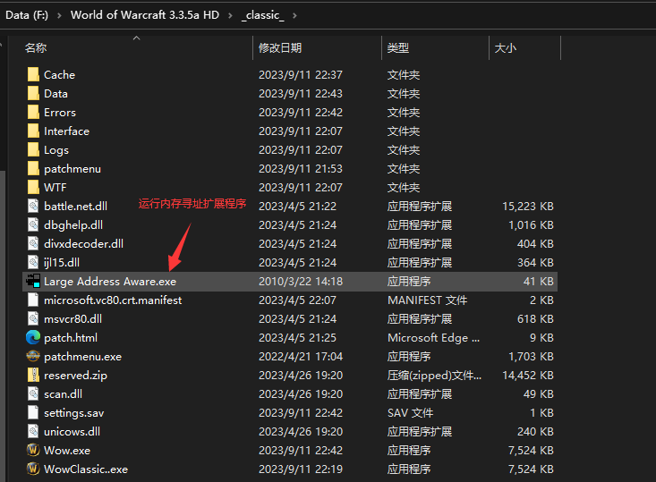656x482 pixels.
Task: Select the microsoft.vc80.crt.manifest file name
Action: (x=113, y=300)
